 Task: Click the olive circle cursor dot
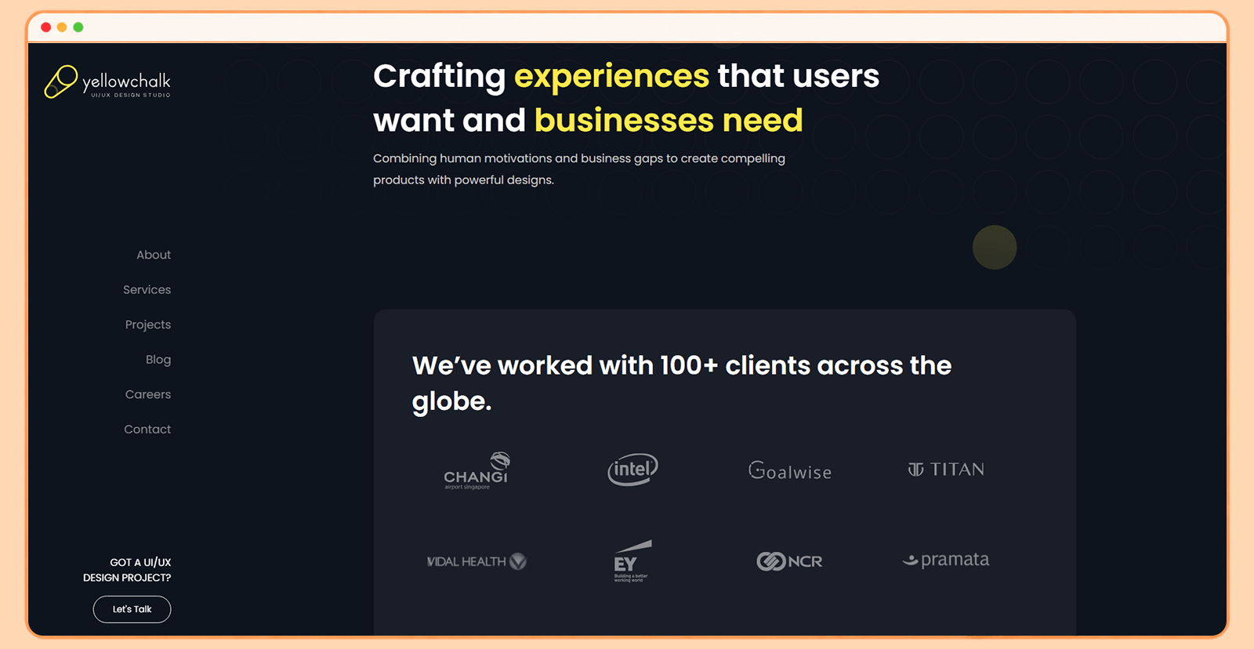(x=995, y=248)
